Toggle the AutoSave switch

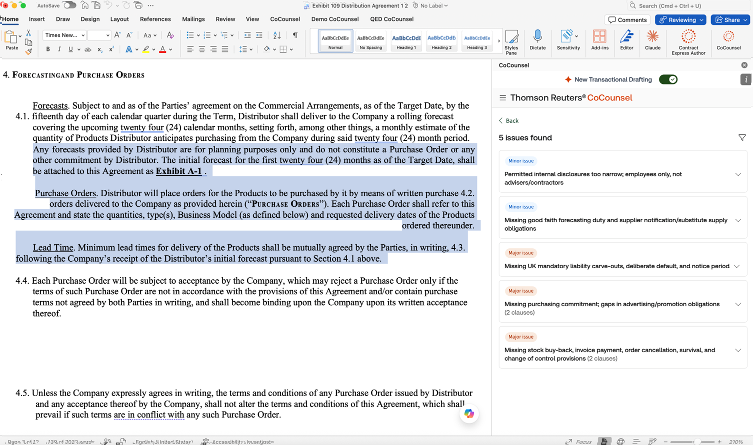point(69,5)
